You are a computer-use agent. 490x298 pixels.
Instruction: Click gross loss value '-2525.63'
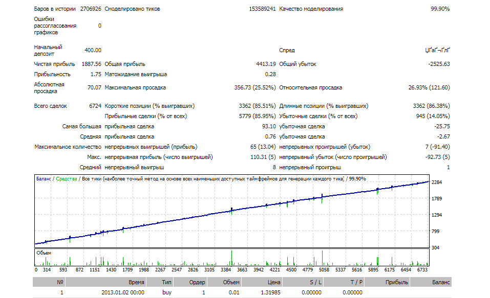coord(439,64)
